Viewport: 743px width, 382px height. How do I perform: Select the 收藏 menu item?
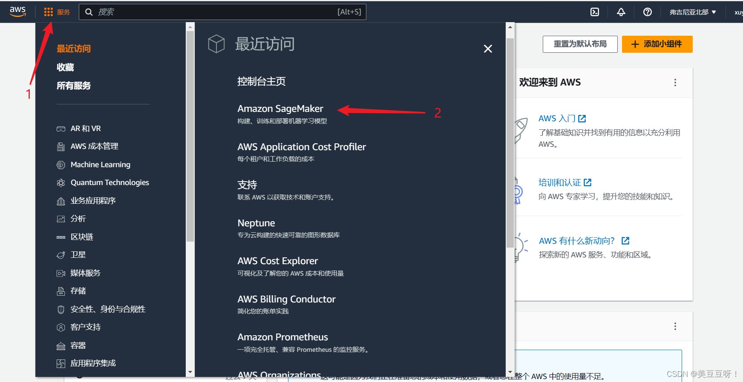(x=65, y=67)
